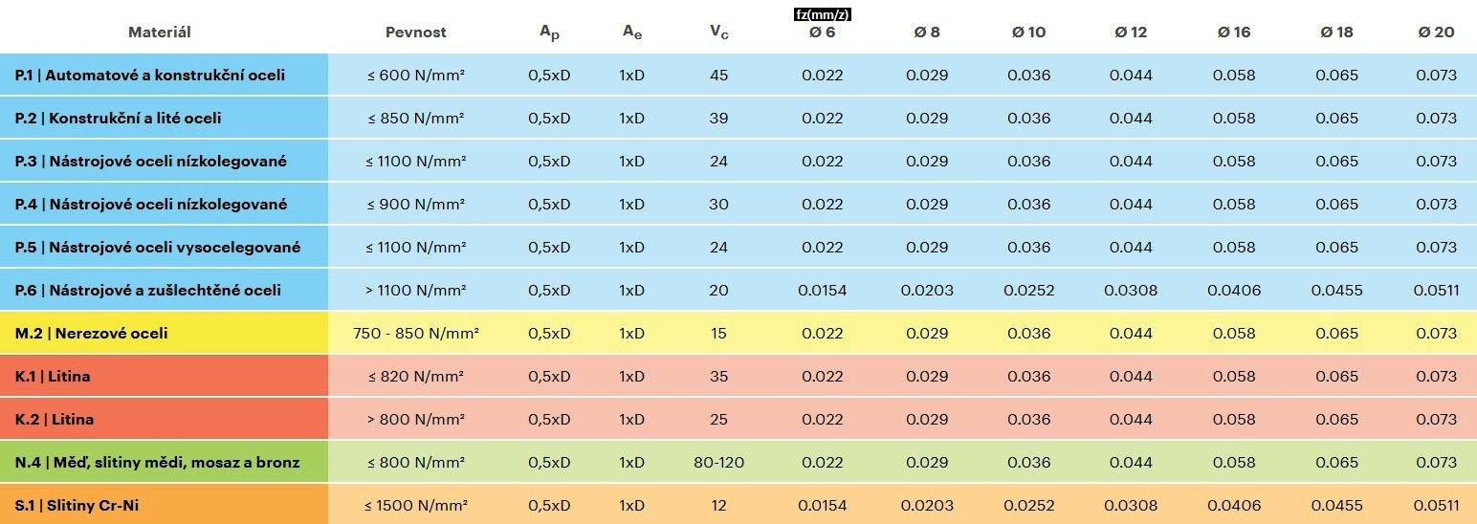The height and width of the screenshot is (524, 1477).
Task: Select the ≤ 600 N/mm² strength cell
Action: tap(415, 75)
